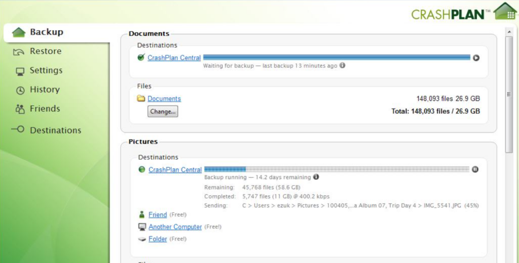Click the green Friend person icon
The width and height of the screenshot is (519, 263).
(x=142, y=215)
